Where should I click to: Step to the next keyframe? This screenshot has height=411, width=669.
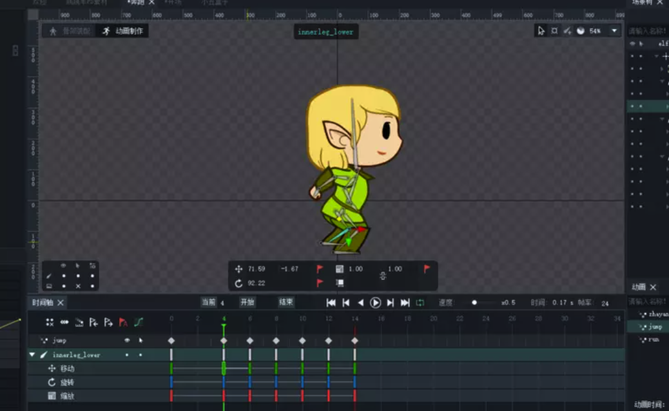point(391,303)
